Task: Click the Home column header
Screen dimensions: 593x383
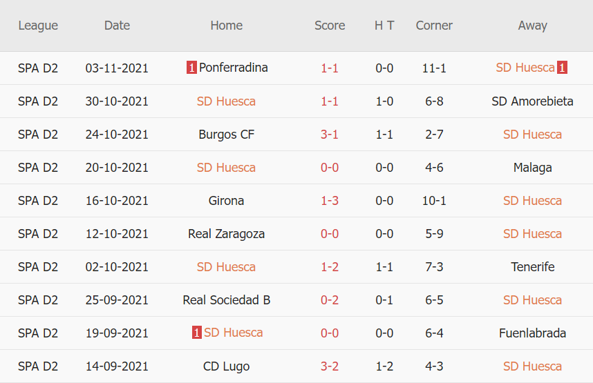Action: click(226, 26)
